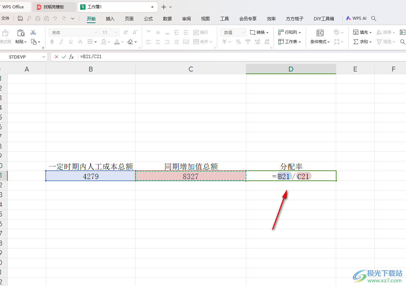Click the Paste clipboard icon

pyautogui.click(x=21, y=32)
